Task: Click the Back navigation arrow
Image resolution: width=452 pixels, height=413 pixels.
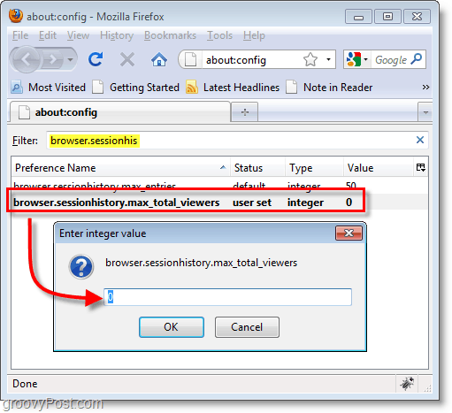Action: coord(26,60)
